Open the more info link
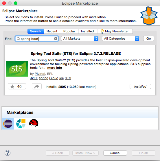This screenshot has height=161, width=160. coord(55,68)
